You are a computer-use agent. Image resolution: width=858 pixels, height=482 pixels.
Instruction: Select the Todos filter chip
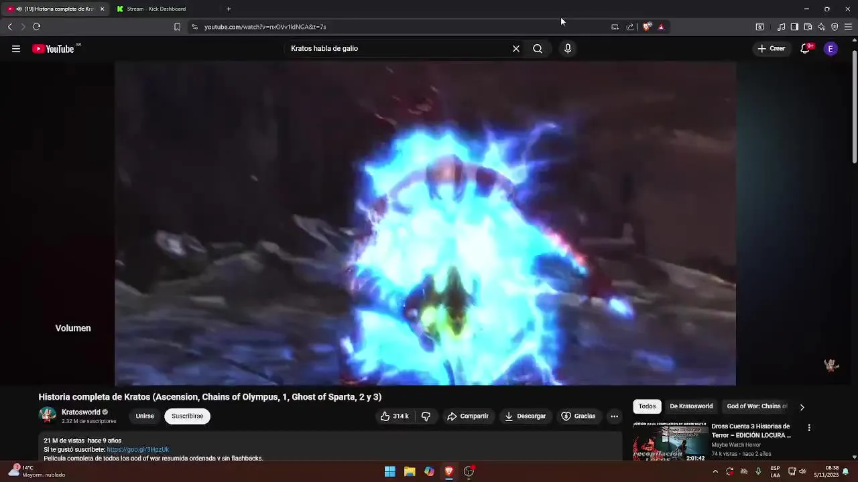(x=647, y=406)
